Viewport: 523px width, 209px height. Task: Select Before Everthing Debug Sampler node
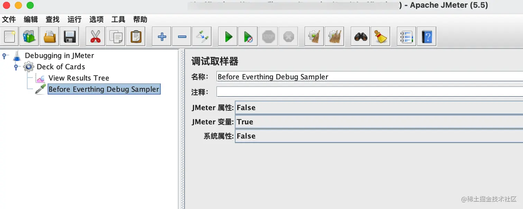104,89
